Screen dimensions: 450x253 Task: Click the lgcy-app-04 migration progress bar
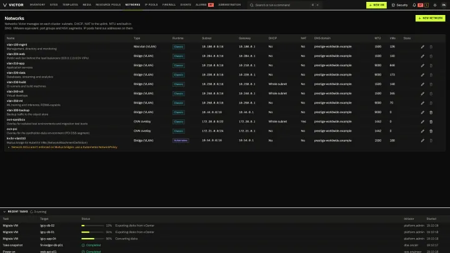[x=92, y=239]
